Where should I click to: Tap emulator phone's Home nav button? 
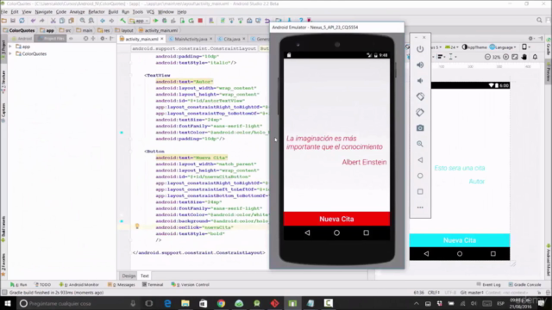coord(336,232)
